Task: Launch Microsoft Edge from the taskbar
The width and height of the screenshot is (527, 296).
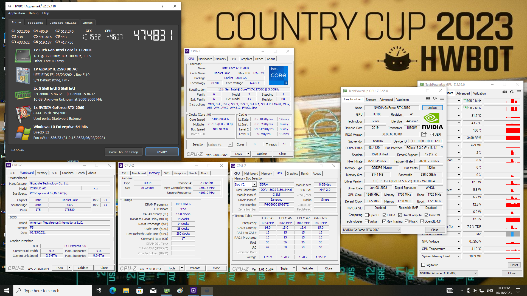Action: (x=113, y=291)
